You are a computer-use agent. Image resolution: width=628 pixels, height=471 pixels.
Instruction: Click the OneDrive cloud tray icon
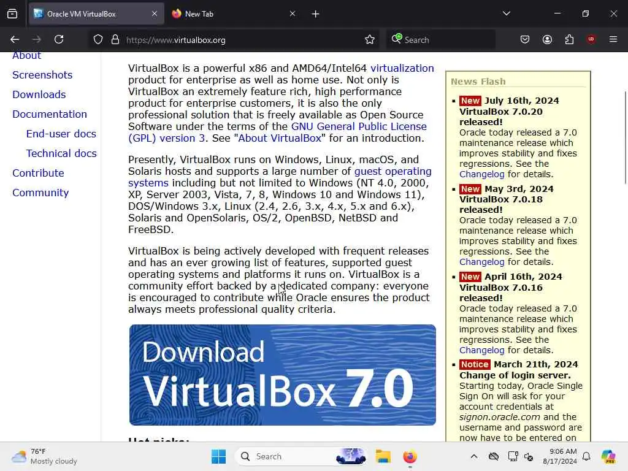[x=494, y=456]
